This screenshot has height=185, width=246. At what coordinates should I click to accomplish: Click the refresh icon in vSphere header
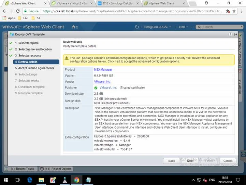point(137,27)
